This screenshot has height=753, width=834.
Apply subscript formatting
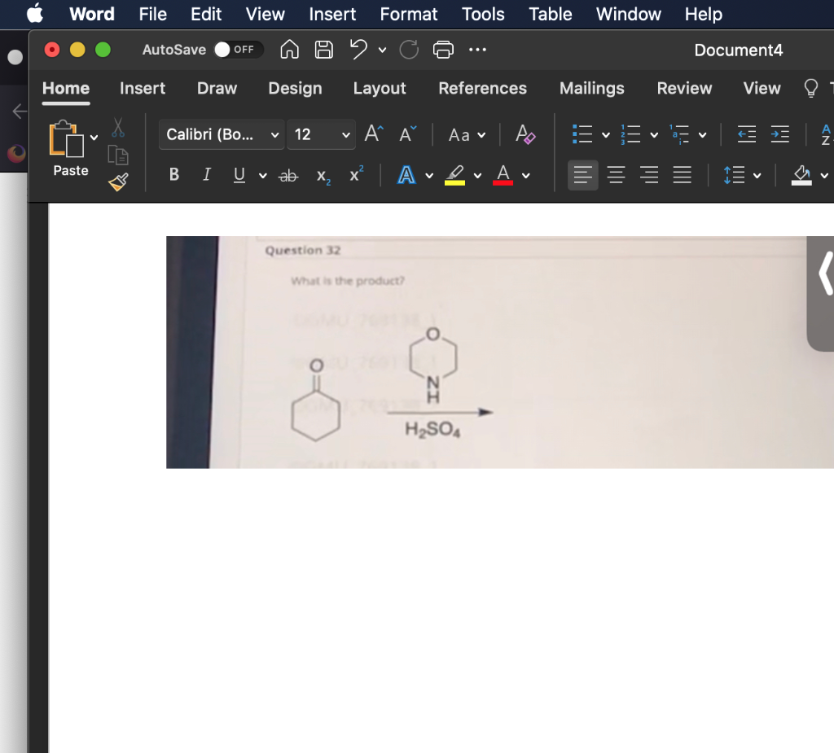click(323, 175)
